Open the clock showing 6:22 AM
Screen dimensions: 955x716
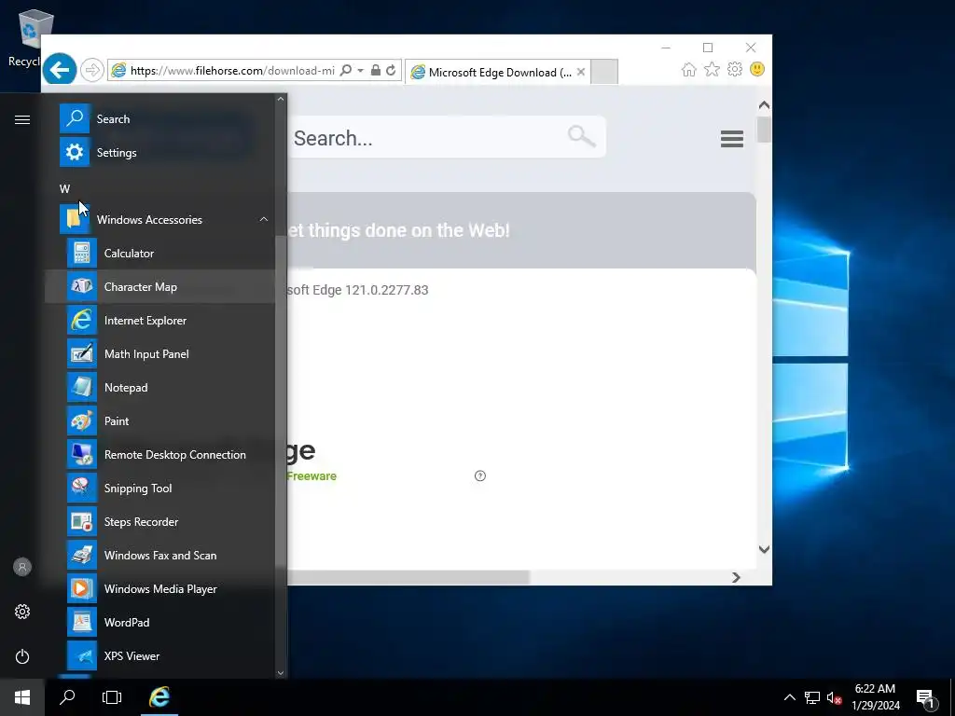[875, 697]
